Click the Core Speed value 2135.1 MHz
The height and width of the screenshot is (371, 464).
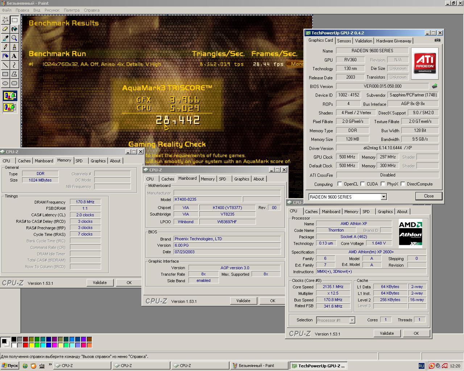pos(333,287)
